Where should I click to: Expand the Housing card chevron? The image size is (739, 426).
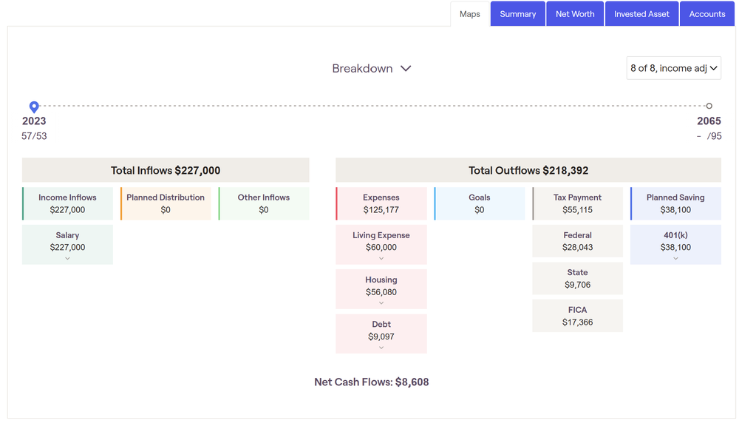[381, 303]
